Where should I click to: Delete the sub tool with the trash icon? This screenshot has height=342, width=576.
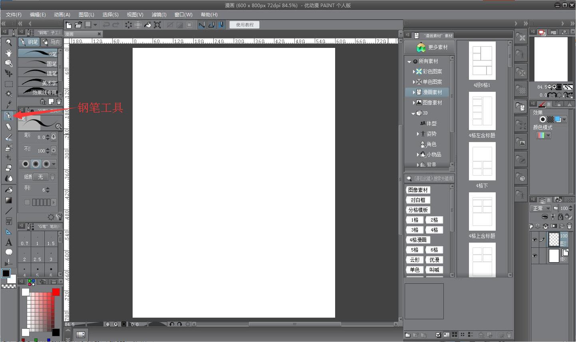pos(59,101)
